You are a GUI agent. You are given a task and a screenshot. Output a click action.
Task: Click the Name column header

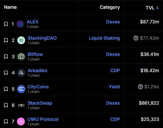tap(10, 7)
